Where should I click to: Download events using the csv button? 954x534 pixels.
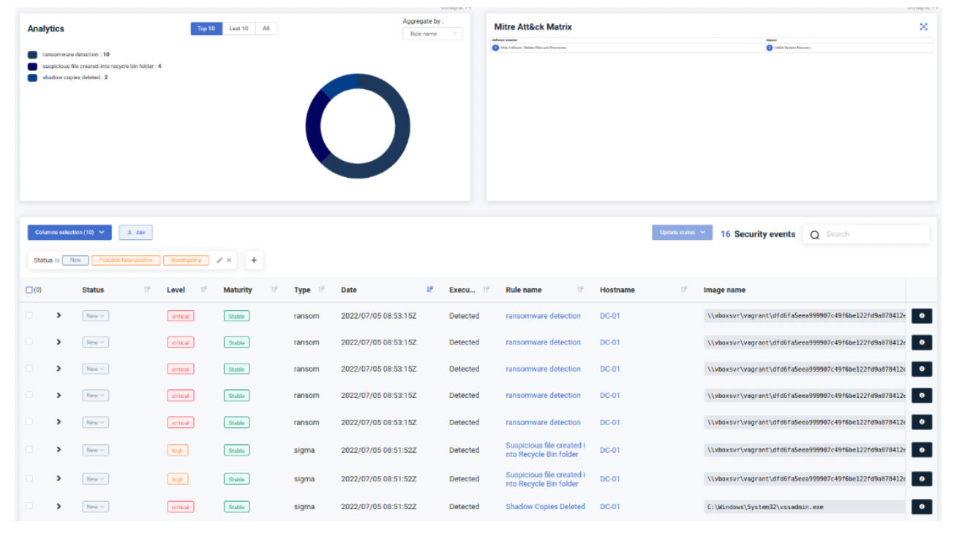coord(135,233)
